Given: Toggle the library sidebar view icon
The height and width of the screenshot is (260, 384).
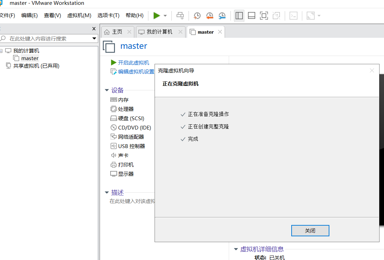Looking at the screenshot, I should pos(239,16).
